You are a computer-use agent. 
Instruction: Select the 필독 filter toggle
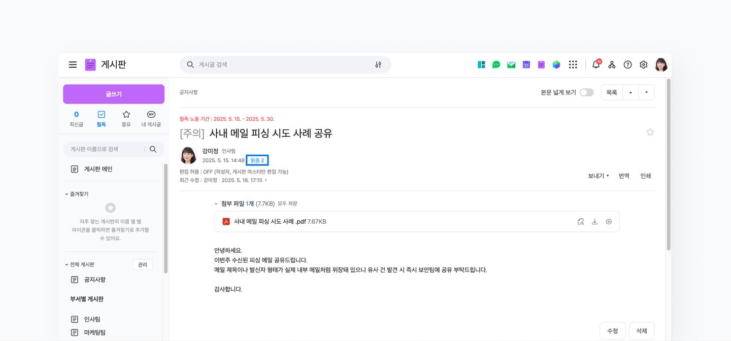(101, 118)
